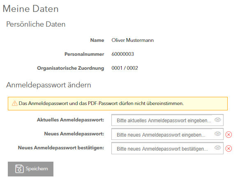Click the Anmeldepasswort ändern section heading
Image resolution: width=240 pixels, height=183 pixels.
(x=48, y=85)
